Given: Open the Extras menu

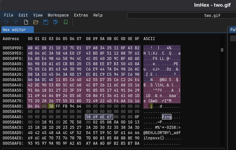Looking at the screenshot, I should pyautogui.click(x=81, y=15).
